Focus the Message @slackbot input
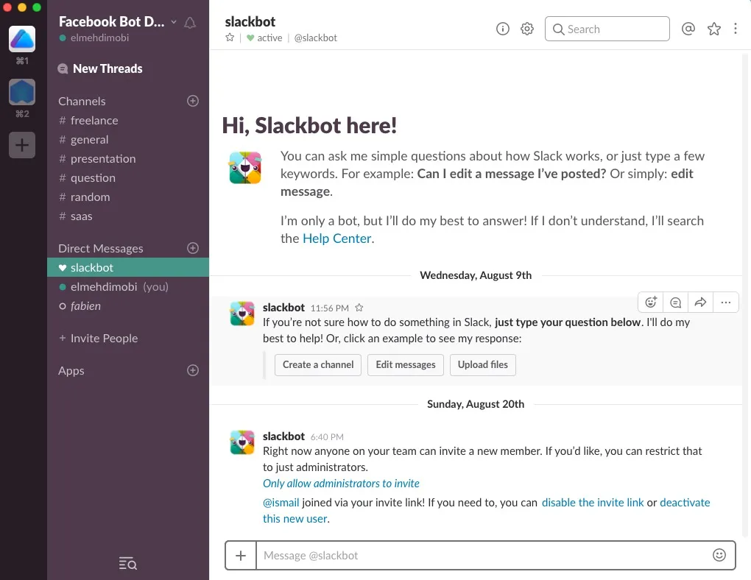 483,556
